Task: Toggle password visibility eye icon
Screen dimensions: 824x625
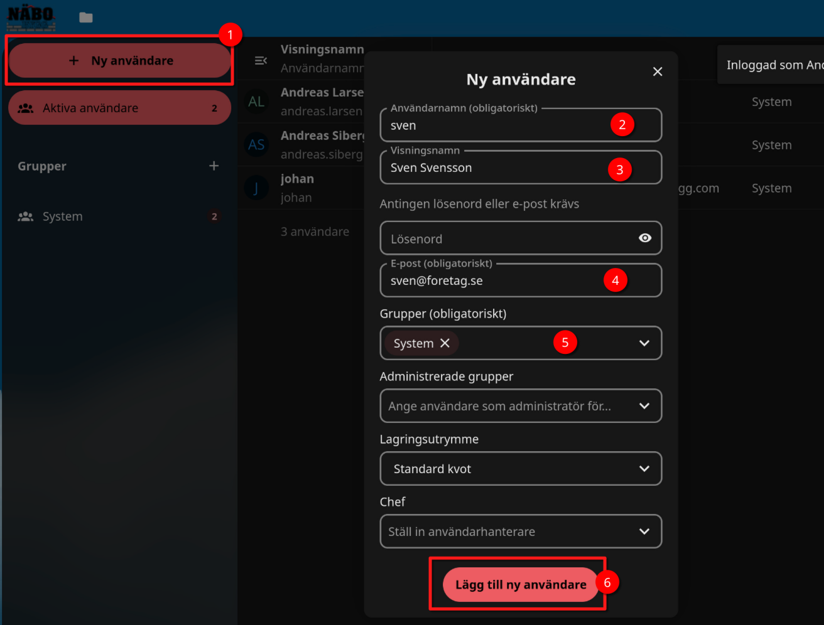Action: [x=645, y=238]
